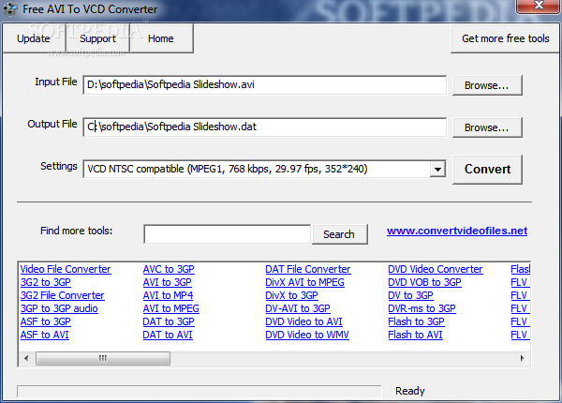Open the DivX AVI to MPEG link

[304, 282]
